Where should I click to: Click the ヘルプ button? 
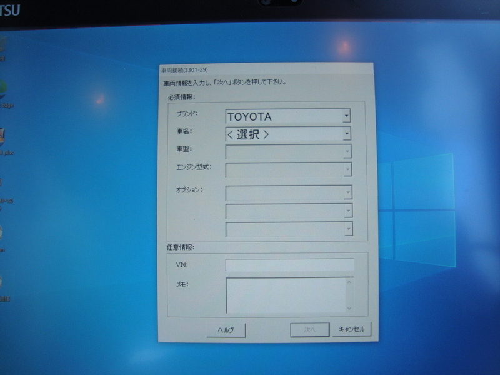click(x=226, y=330)
